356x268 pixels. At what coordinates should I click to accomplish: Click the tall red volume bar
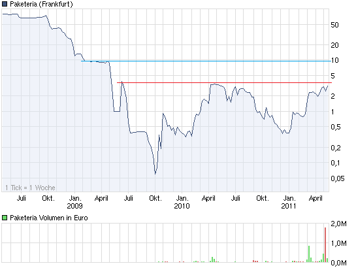[325, 244]
